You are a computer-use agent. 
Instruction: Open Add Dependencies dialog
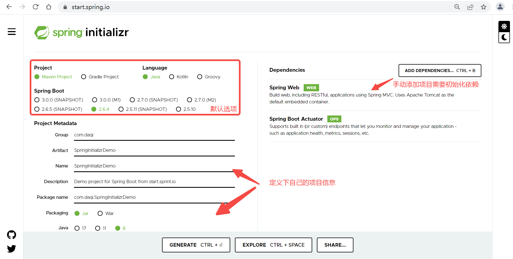coord(440,71)
